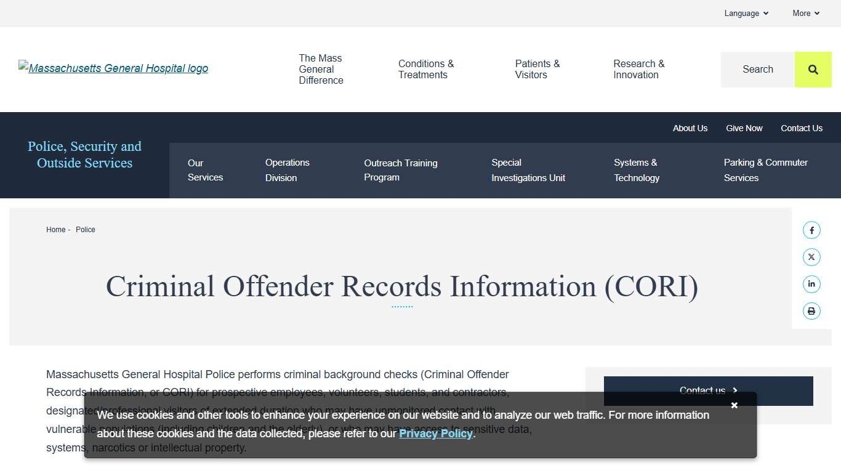Click the Contact us button
The width and height of the screenshot is (841, 473).
tap(707, 390)
